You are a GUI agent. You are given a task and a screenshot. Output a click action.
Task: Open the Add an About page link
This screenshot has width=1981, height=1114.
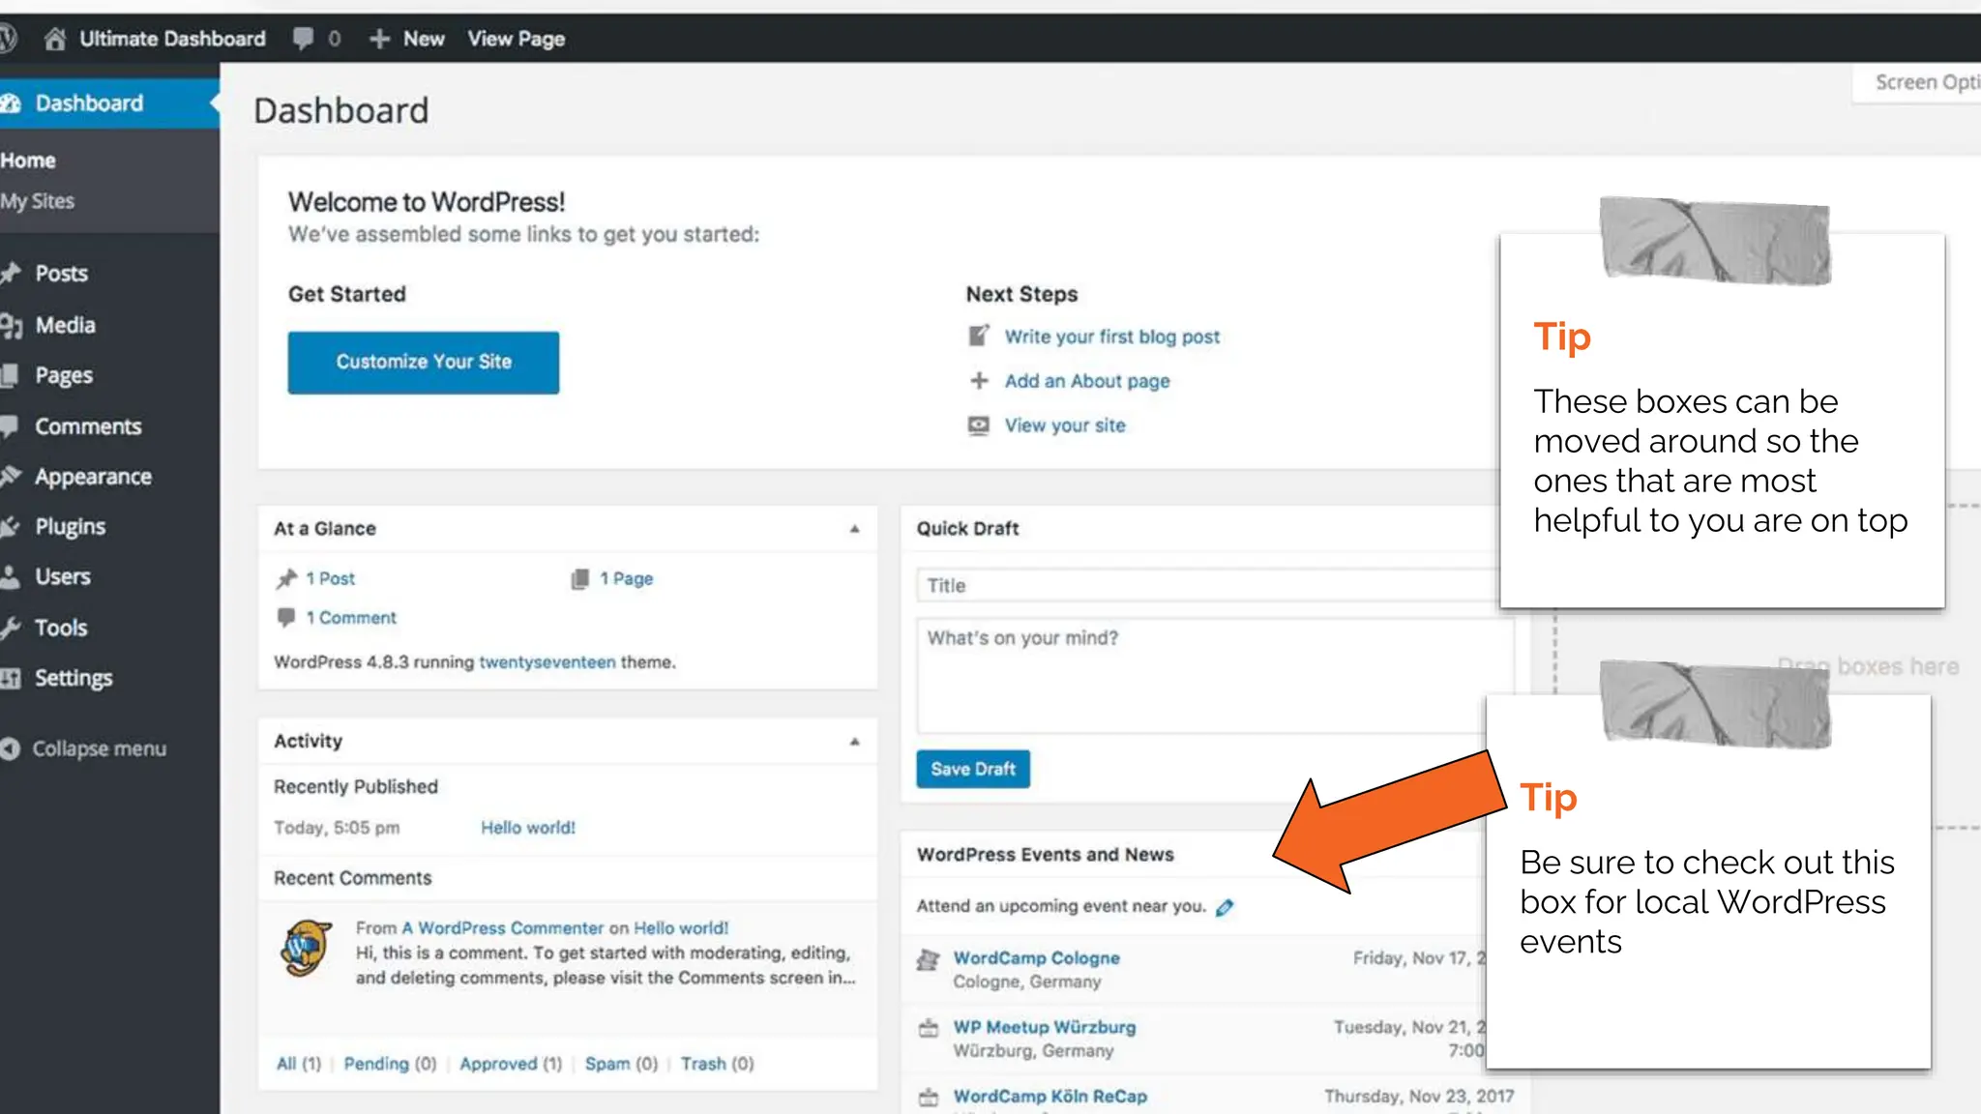coord(1087,381)
